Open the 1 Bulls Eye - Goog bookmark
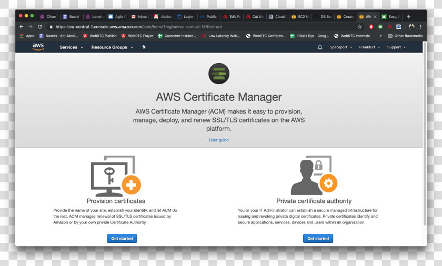This screenshot has width=442, height=266. point(309,36)
